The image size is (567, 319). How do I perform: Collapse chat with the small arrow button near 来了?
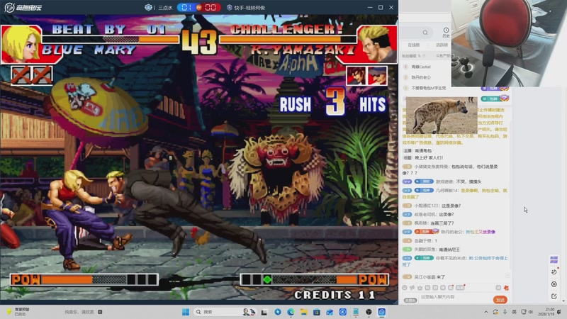(x=507, y=276)
